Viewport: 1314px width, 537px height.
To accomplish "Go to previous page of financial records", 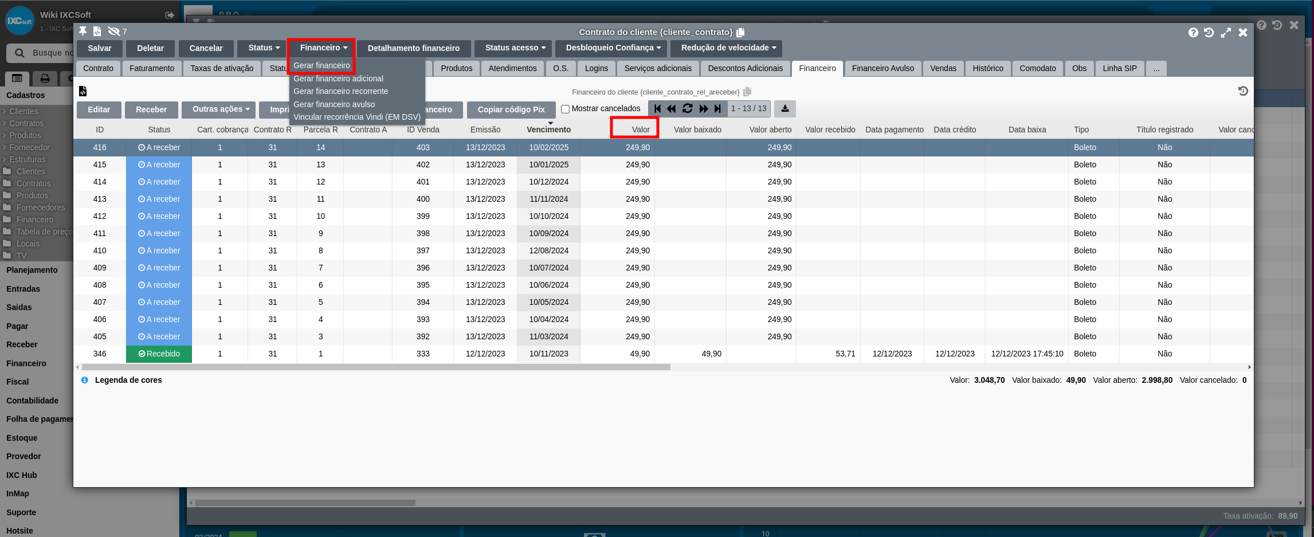I will pyautogui.click(x=672, y=108).
